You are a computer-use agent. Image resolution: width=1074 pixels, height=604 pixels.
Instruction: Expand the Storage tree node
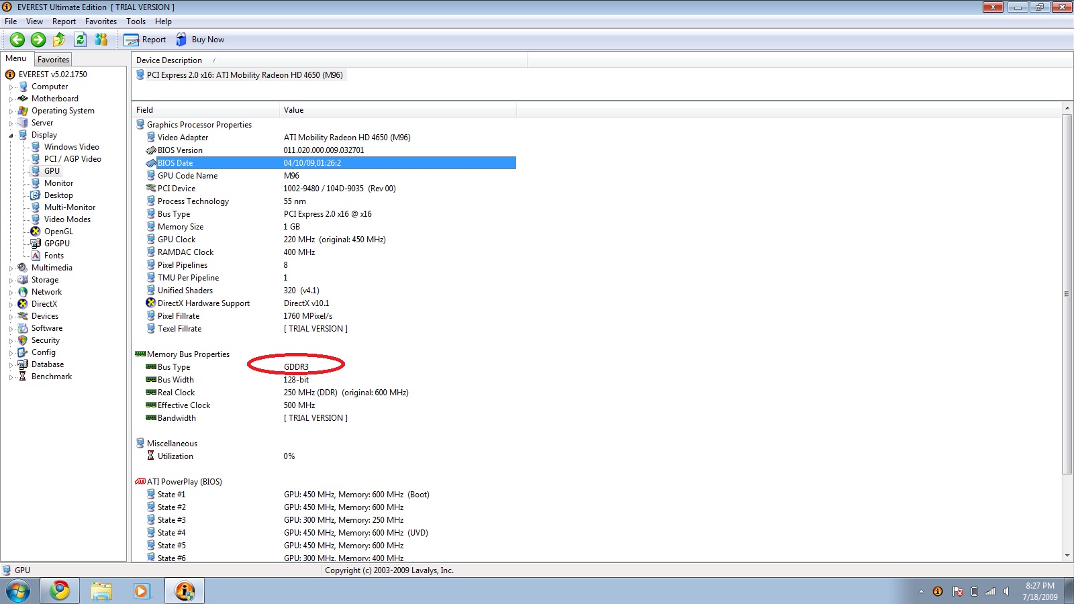[11, 281]
